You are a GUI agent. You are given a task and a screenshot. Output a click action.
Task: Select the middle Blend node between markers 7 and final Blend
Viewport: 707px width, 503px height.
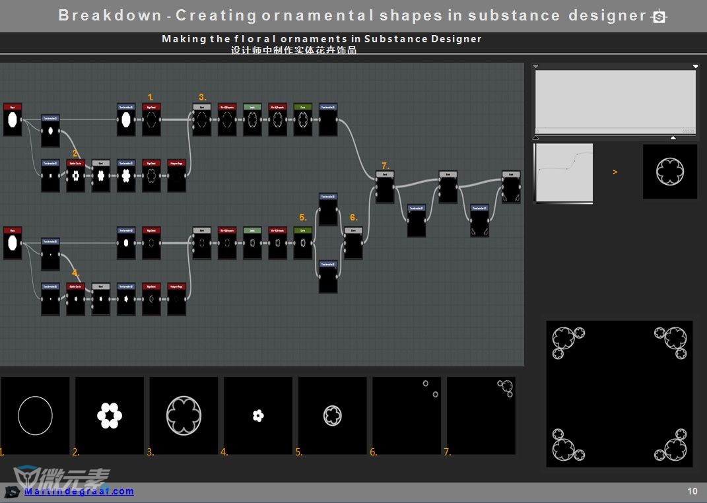(448, 187)
